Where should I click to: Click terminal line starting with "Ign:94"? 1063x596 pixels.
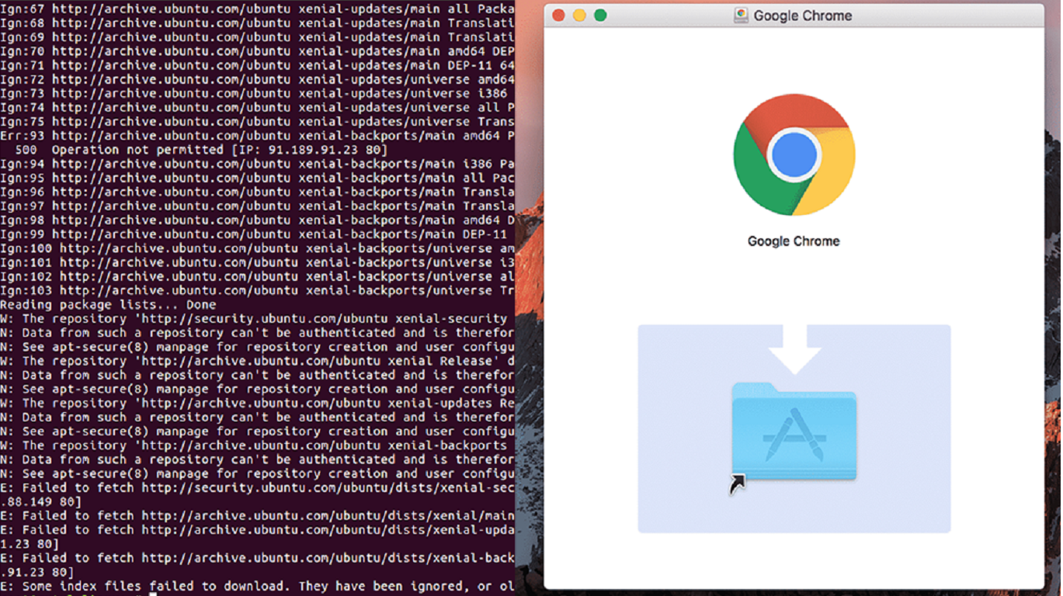[x=257, y=164]
